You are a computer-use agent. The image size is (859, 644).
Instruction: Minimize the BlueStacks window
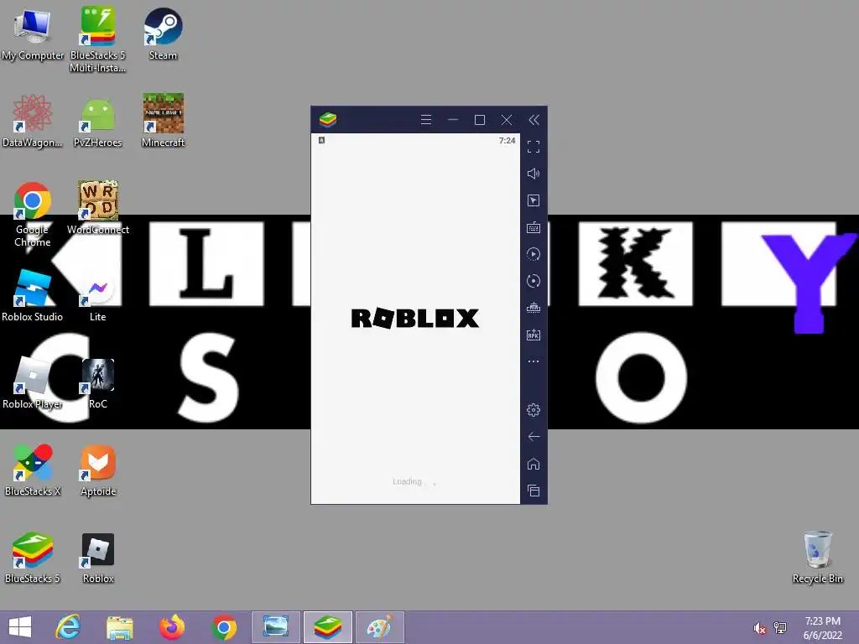coord(452,120)
